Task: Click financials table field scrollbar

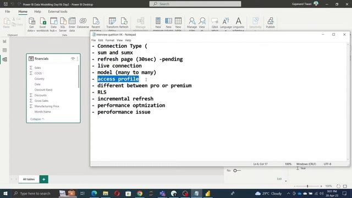Action: [79, 76]
